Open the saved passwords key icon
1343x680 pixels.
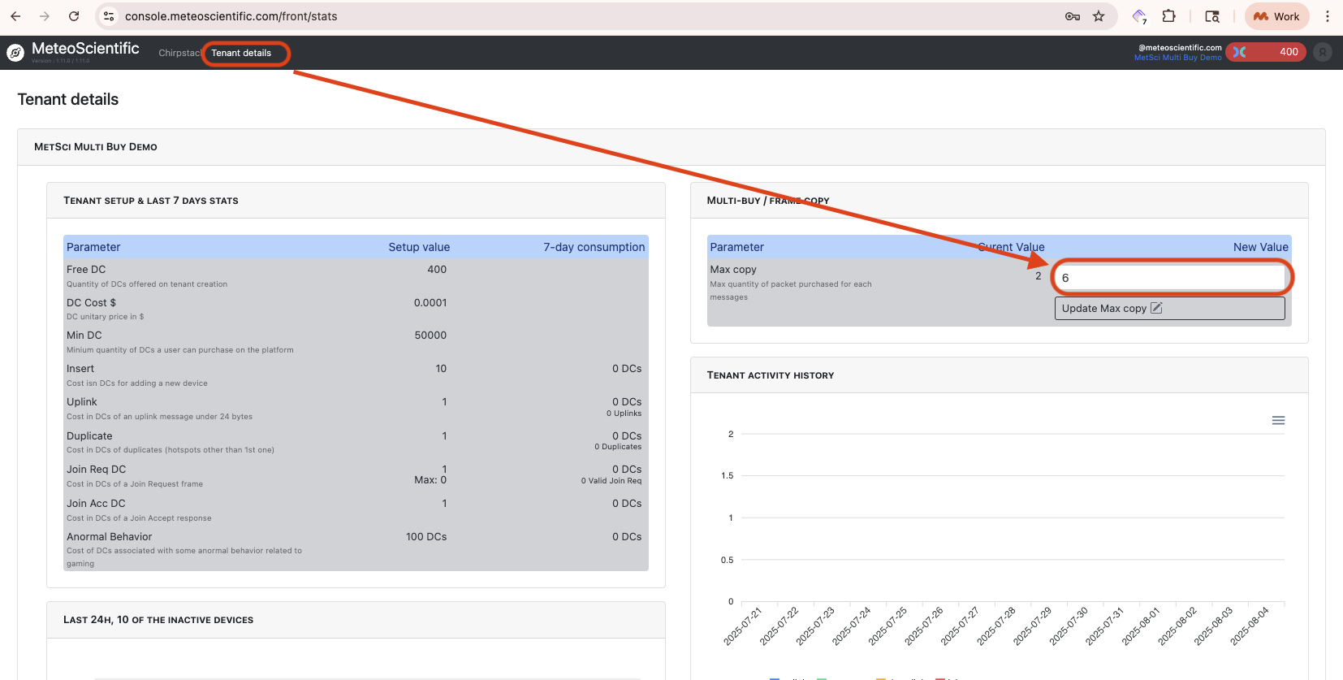coord(1072,16)
